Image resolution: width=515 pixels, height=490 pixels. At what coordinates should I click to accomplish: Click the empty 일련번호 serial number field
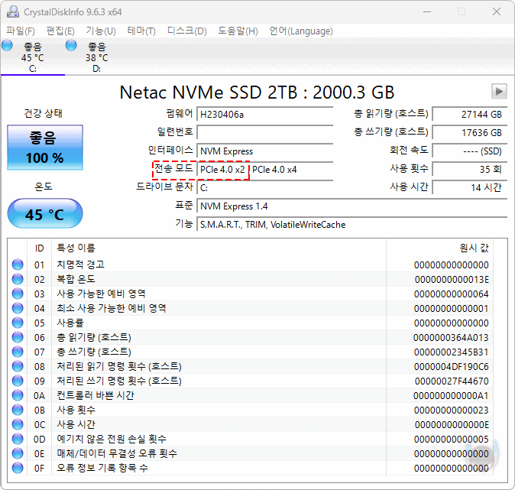(264, 133)
